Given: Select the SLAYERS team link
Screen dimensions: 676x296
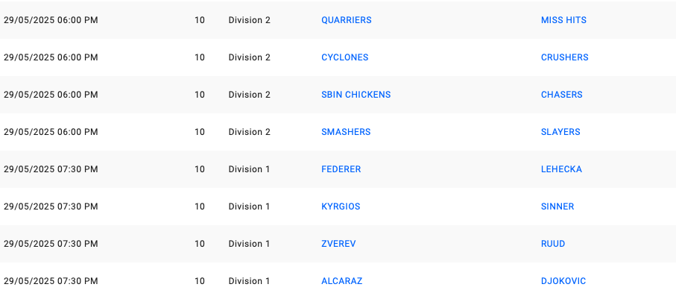Looking at the screenshot, I should click(560, 132).
